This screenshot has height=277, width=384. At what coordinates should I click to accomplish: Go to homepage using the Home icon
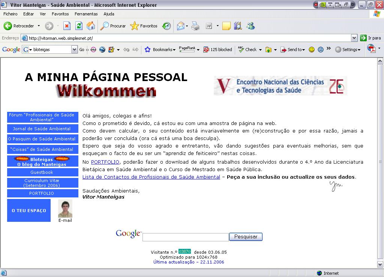click(91, 26)
